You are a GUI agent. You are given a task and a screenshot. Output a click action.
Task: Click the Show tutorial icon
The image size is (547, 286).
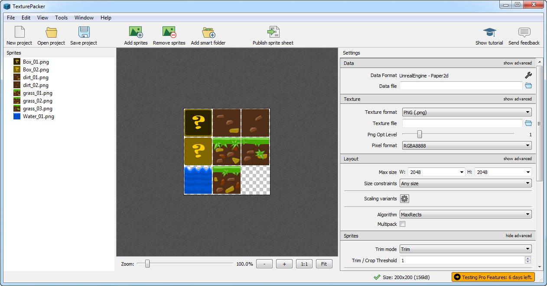click(489, 31)
